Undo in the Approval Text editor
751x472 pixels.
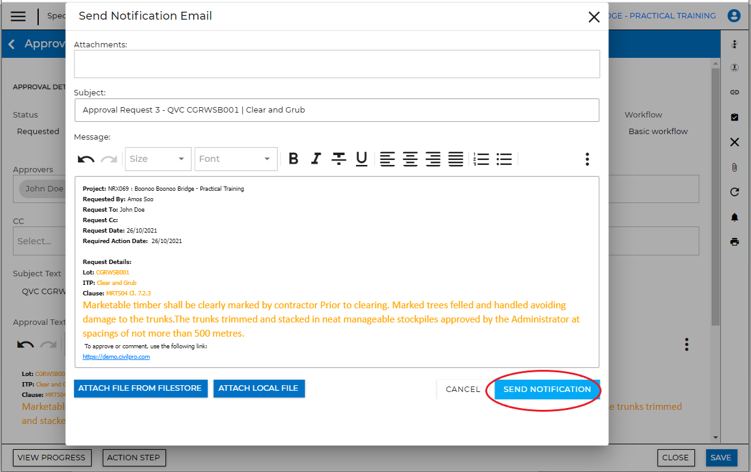[x=25, y=345]
